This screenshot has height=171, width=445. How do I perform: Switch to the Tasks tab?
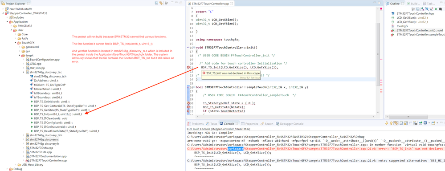[x=212, y=124]
